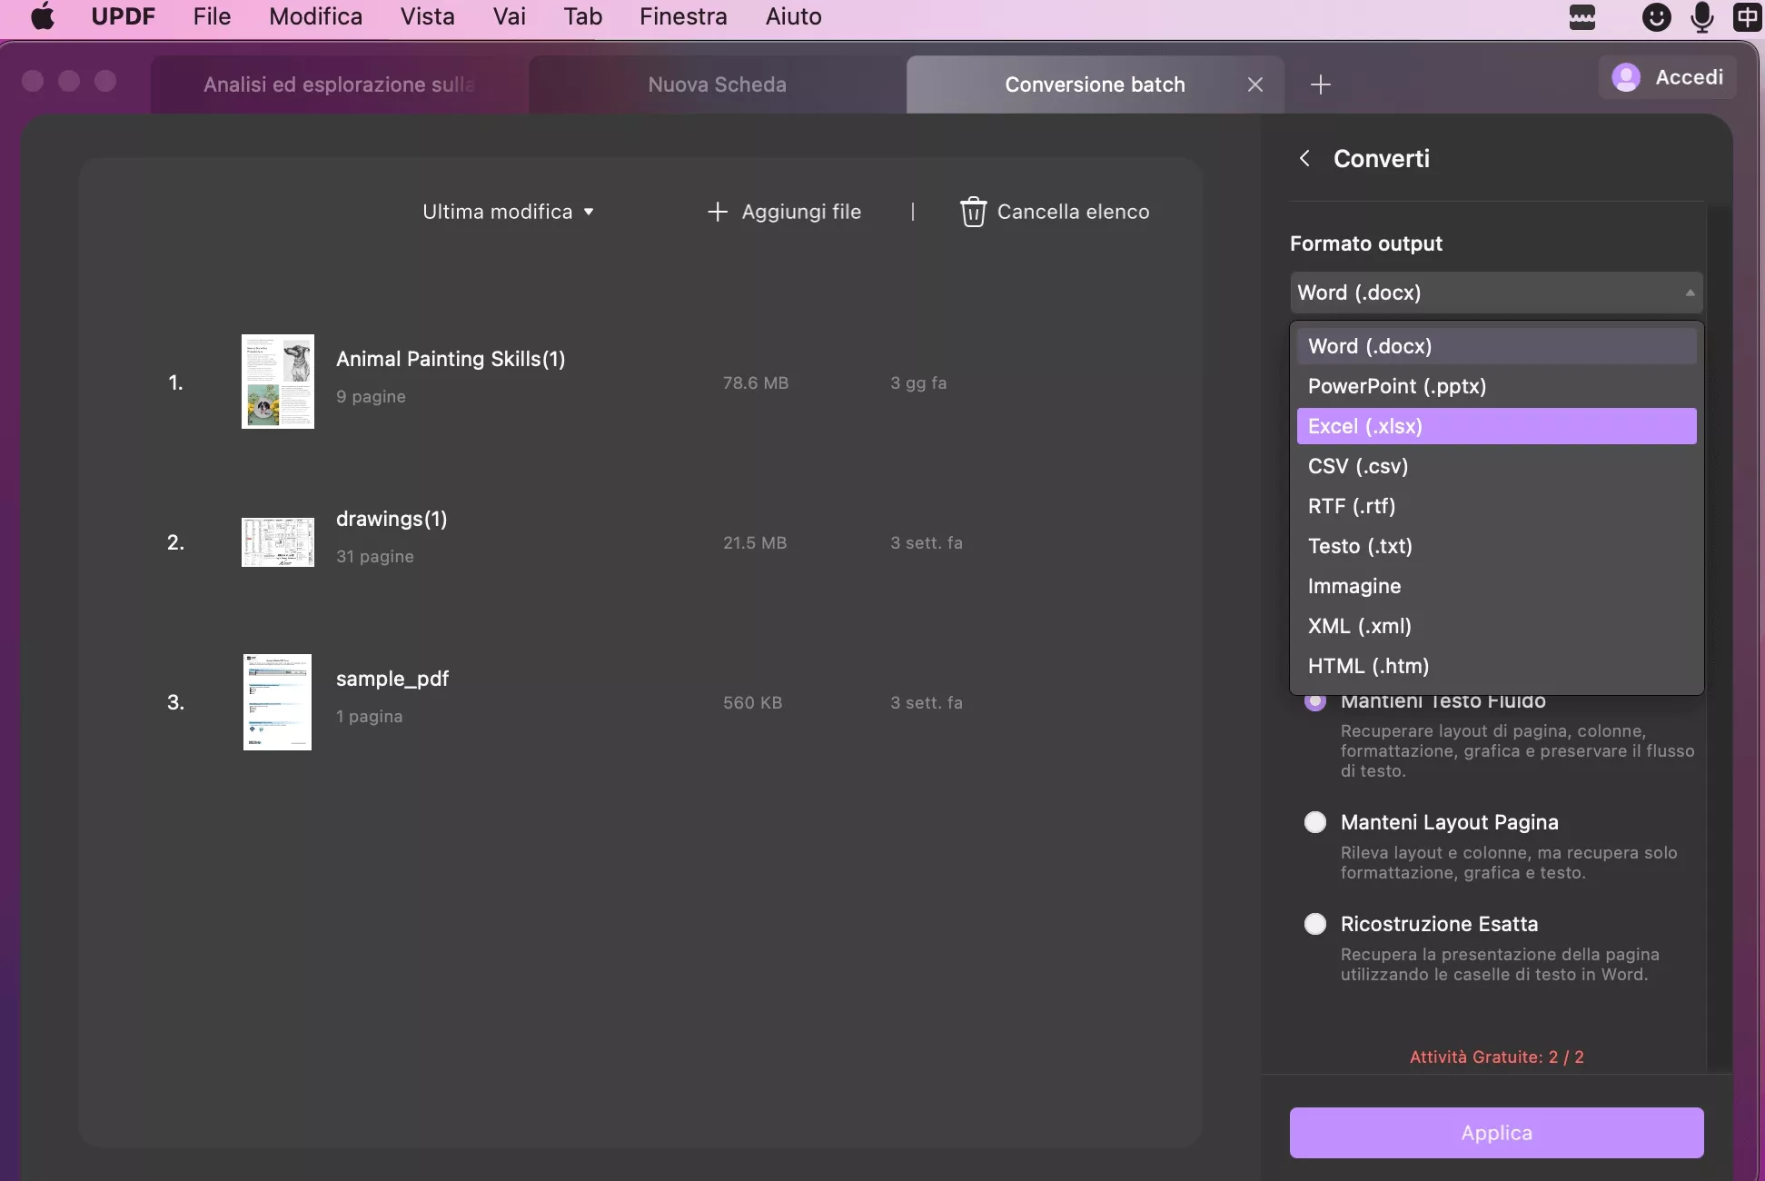Click the Applica button

coord(1496,1133)
